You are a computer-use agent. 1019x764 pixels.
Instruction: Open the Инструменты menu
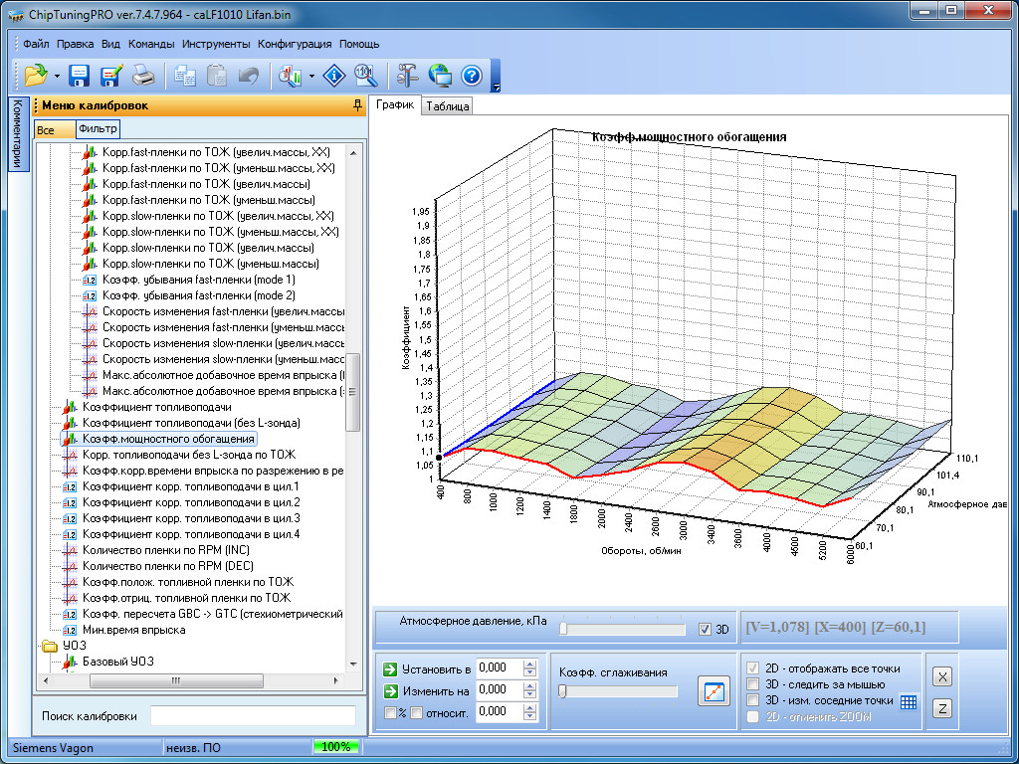216,44
